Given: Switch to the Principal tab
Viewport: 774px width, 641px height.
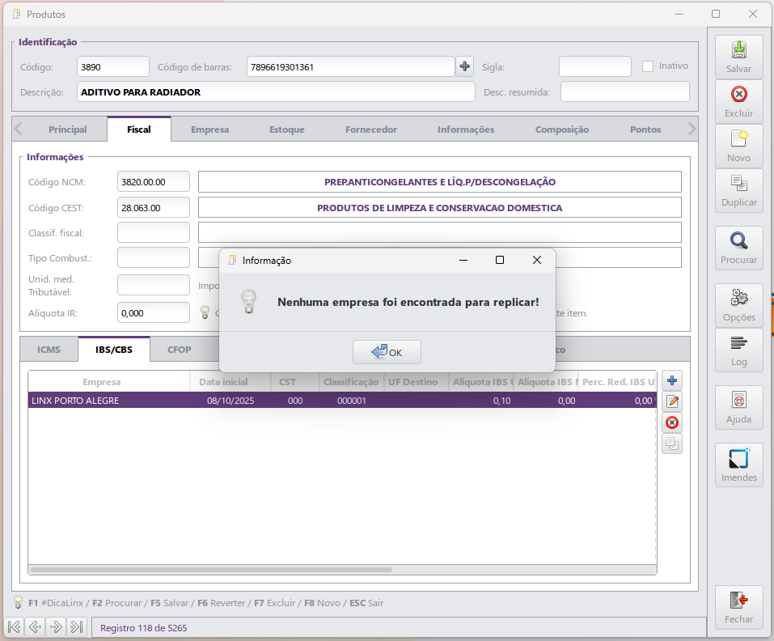Looking at the screenshot, I should click(x=68, y=129).
